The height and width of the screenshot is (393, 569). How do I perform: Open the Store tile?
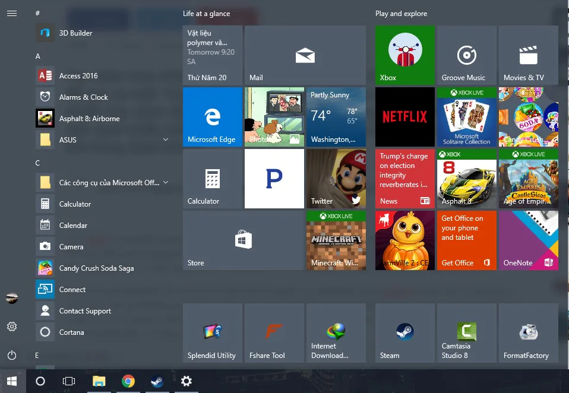pos(244,240)
